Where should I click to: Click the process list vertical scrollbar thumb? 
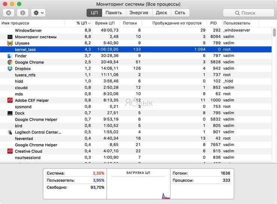pos(274,33)
